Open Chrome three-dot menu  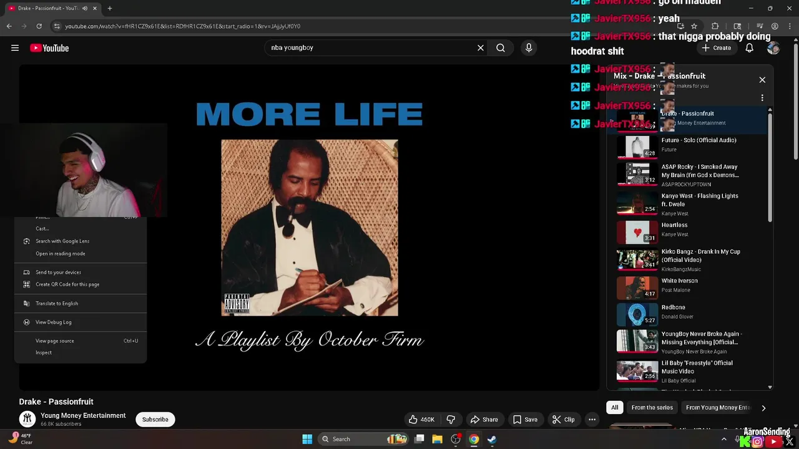[790, 26]
